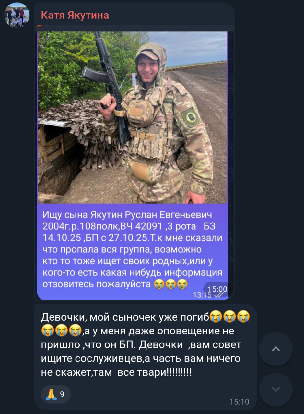This screenshot has width=304, height=414.
Task: Tap the reaction count number 9
Action: click(x=62, y=394)
